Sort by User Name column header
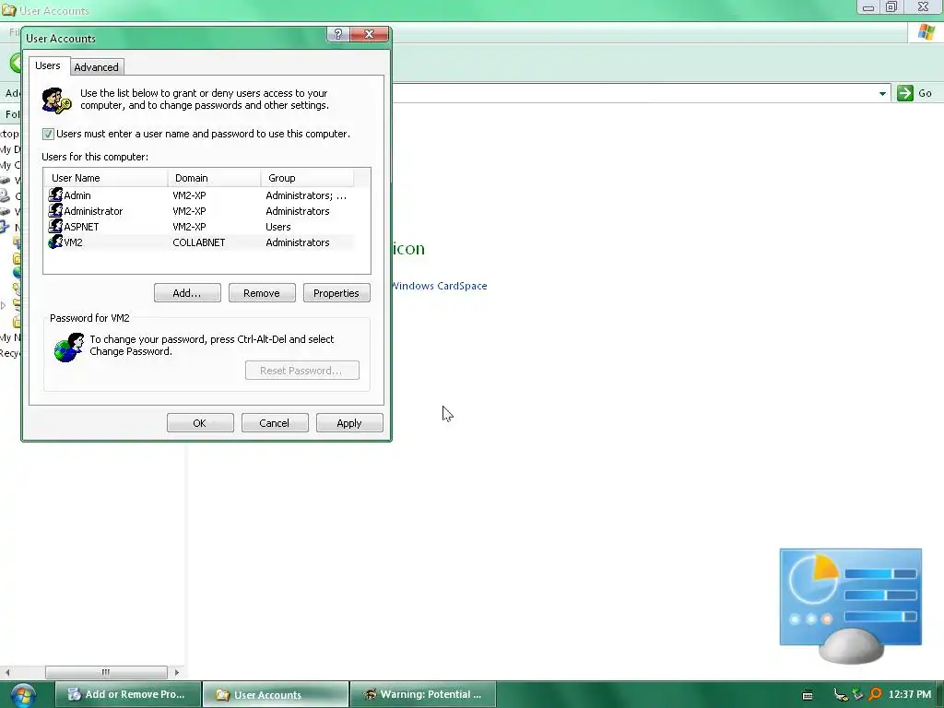Screen dimensions: 944x708 105,178
